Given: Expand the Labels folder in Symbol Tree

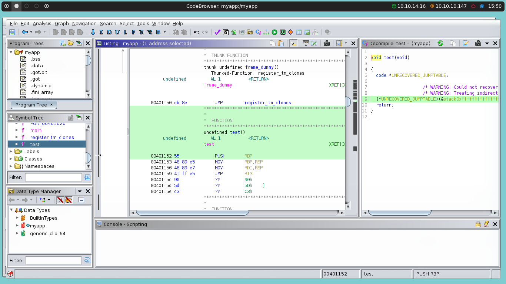Looking at the screenshot, I should 11,151.
